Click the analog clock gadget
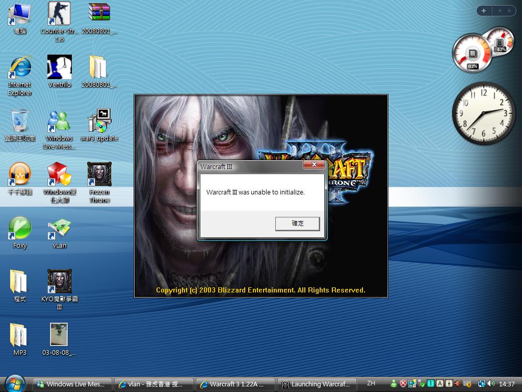The width and height of the screenshot is (522, 392). (483, 113)
